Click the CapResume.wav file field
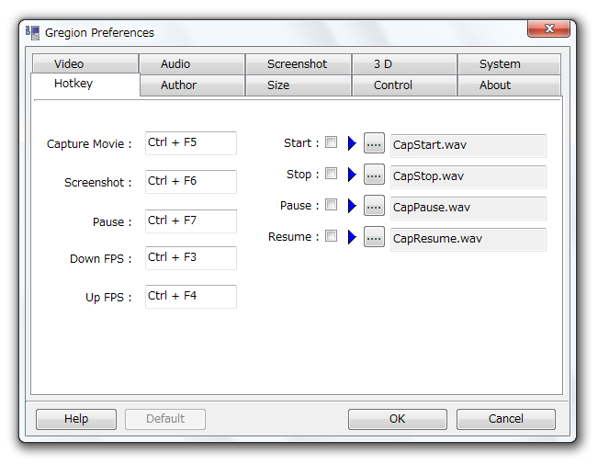The image size is (598, 464). pyautogui.click(x=468, y=239)
